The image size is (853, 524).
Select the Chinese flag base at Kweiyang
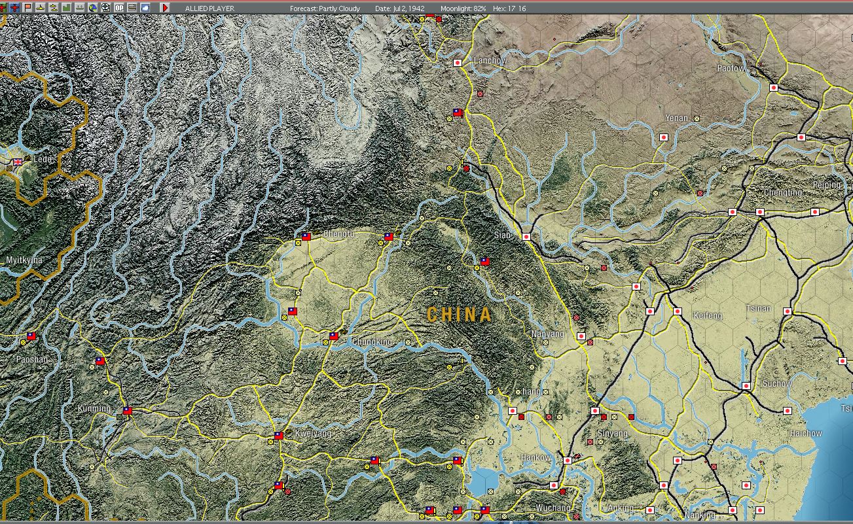click(x=278, y=436)
